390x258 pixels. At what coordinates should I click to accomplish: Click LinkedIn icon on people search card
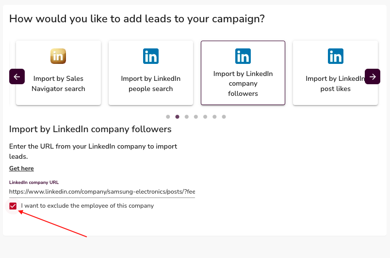[151, 56]
